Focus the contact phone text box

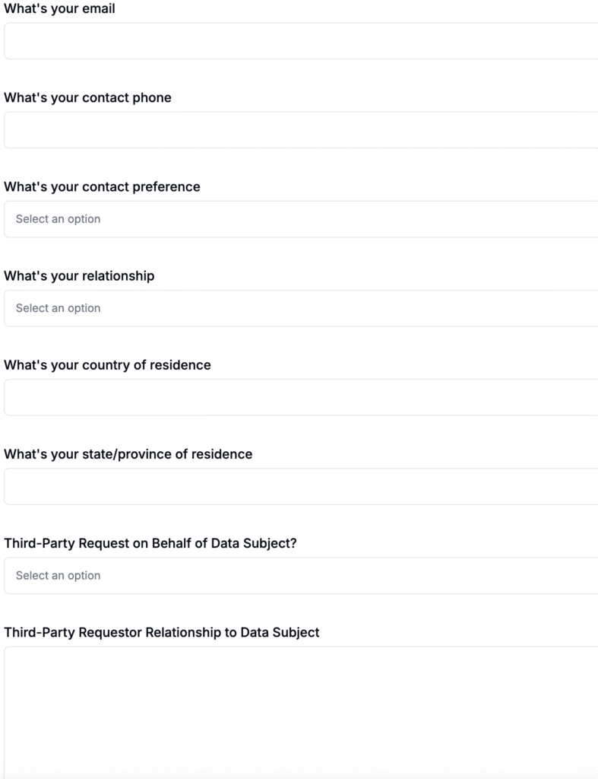(301, 130)
